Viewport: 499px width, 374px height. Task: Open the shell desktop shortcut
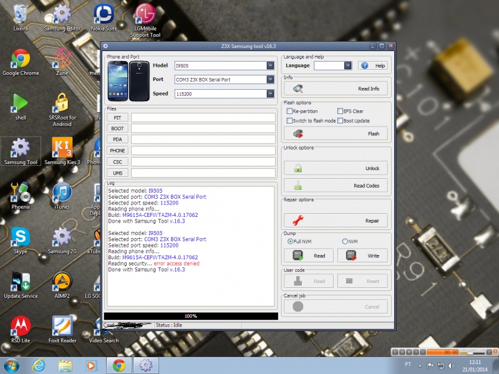pos(21,107)
